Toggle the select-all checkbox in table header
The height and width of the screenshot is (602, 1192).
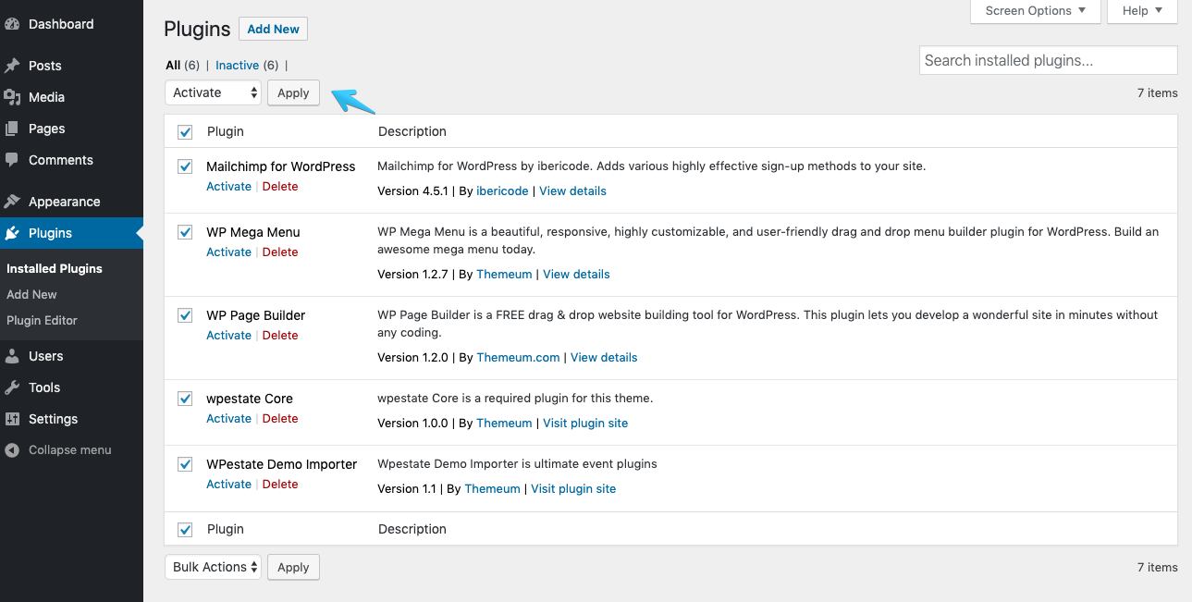coord(185,132)
